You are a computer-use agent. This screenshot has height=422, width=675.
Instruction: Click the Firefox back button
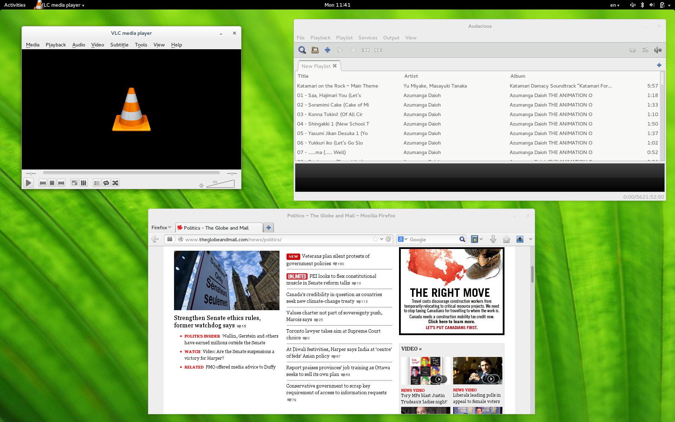tap(155, 239)
